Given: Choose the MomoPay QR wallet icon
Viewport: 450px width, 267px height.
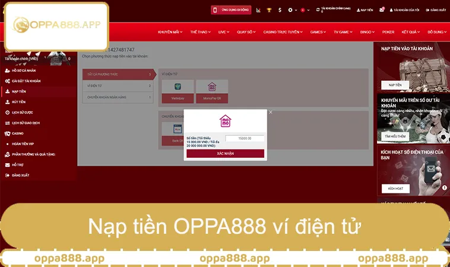Looking at the screenshot, I should (212, 86).
